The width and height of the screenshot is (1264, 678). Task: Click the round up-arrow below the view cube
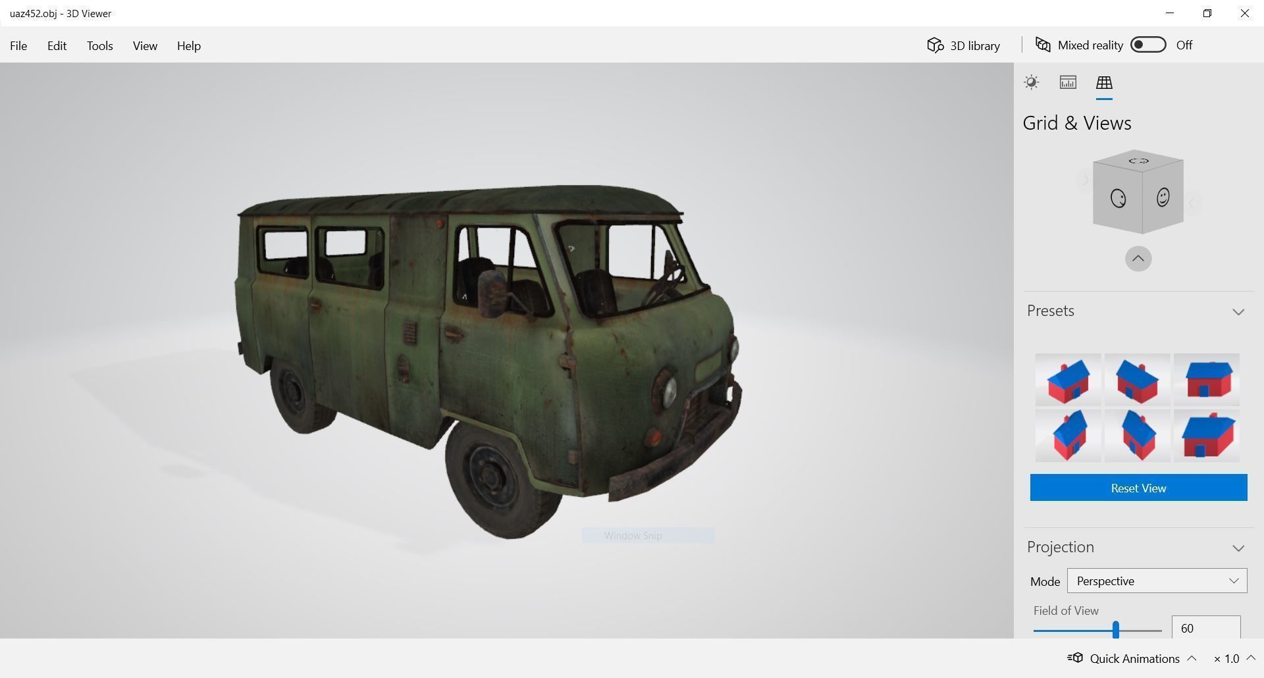point(1138,259)
